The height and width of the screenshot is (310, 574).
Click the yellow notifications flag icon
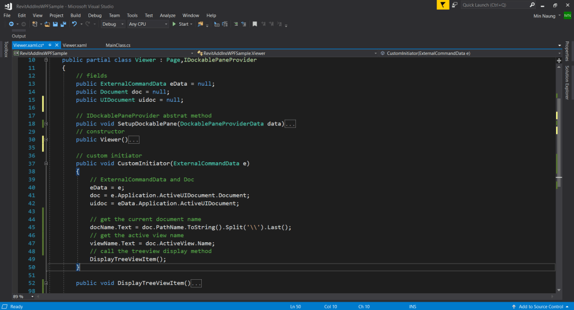(x=443, y=4)
